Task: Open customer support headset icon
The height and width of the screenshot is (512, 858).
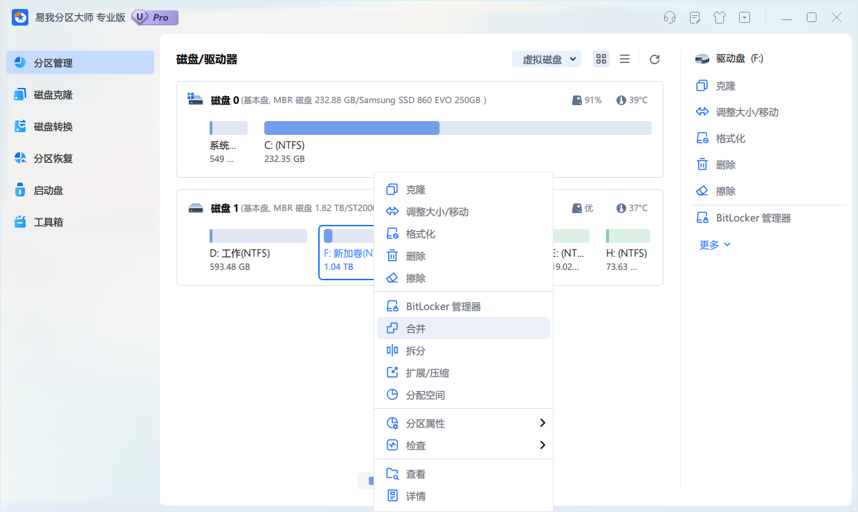Action: (669, 17)
